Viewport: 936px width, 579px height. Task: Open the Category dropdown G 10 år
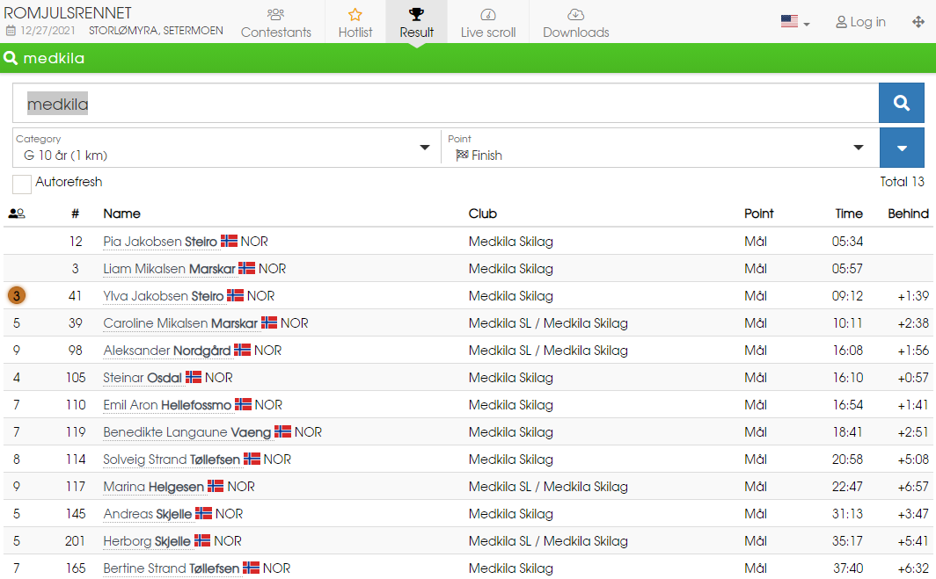click(225, 148)
